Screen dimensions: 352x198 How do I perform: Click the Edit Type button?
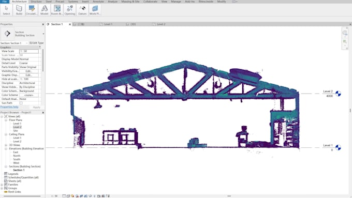point(37,43)
